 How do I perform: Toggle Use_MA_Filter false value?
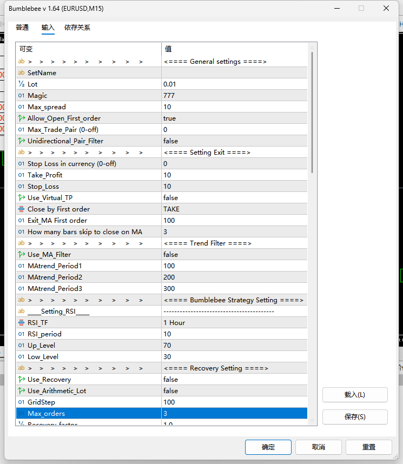(235, 255)
